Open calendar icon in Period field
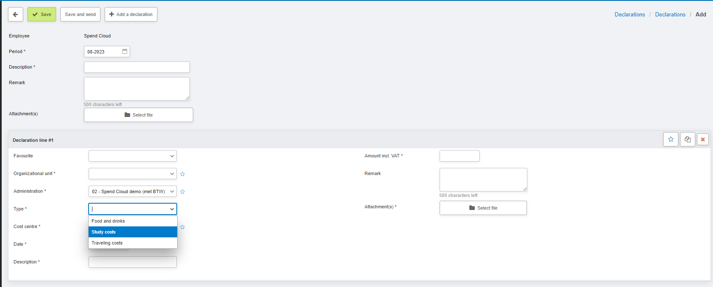Screen dimensions: 713x287 [x=125, y=51]
